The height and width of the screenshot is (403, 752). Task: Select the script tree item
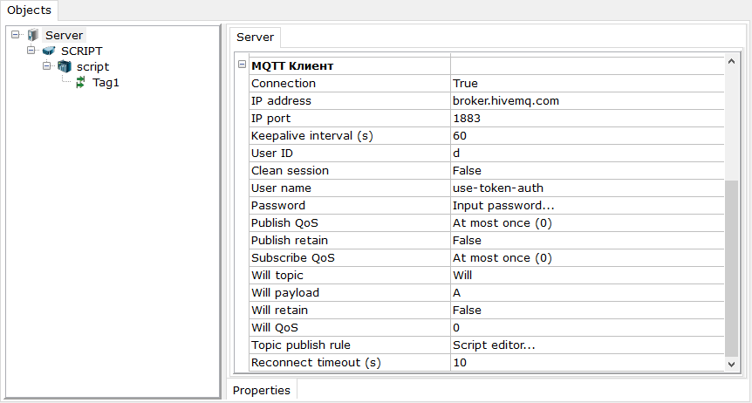pos(93,66)
